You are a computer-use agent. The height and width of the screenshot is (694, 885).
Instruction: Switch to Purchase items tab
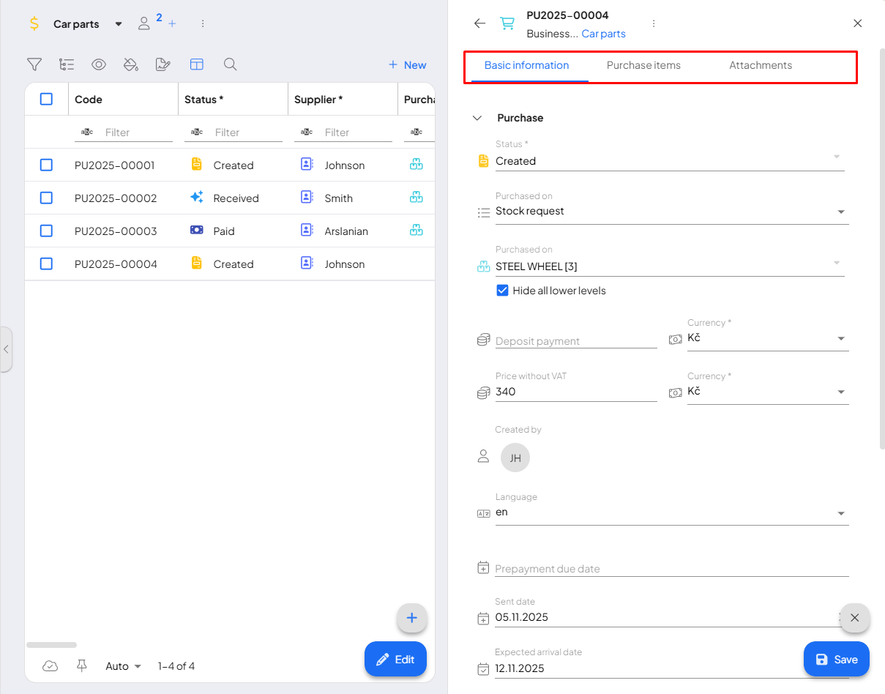coord(643,66)
